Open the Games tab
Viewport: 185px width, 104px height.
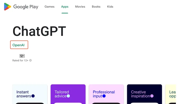click(50, 7)
